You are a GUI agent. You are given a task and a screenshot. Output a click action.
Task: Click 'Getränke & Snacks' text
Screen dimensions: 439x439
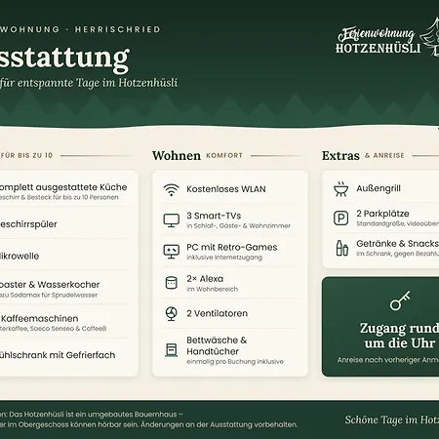point(397,244)
